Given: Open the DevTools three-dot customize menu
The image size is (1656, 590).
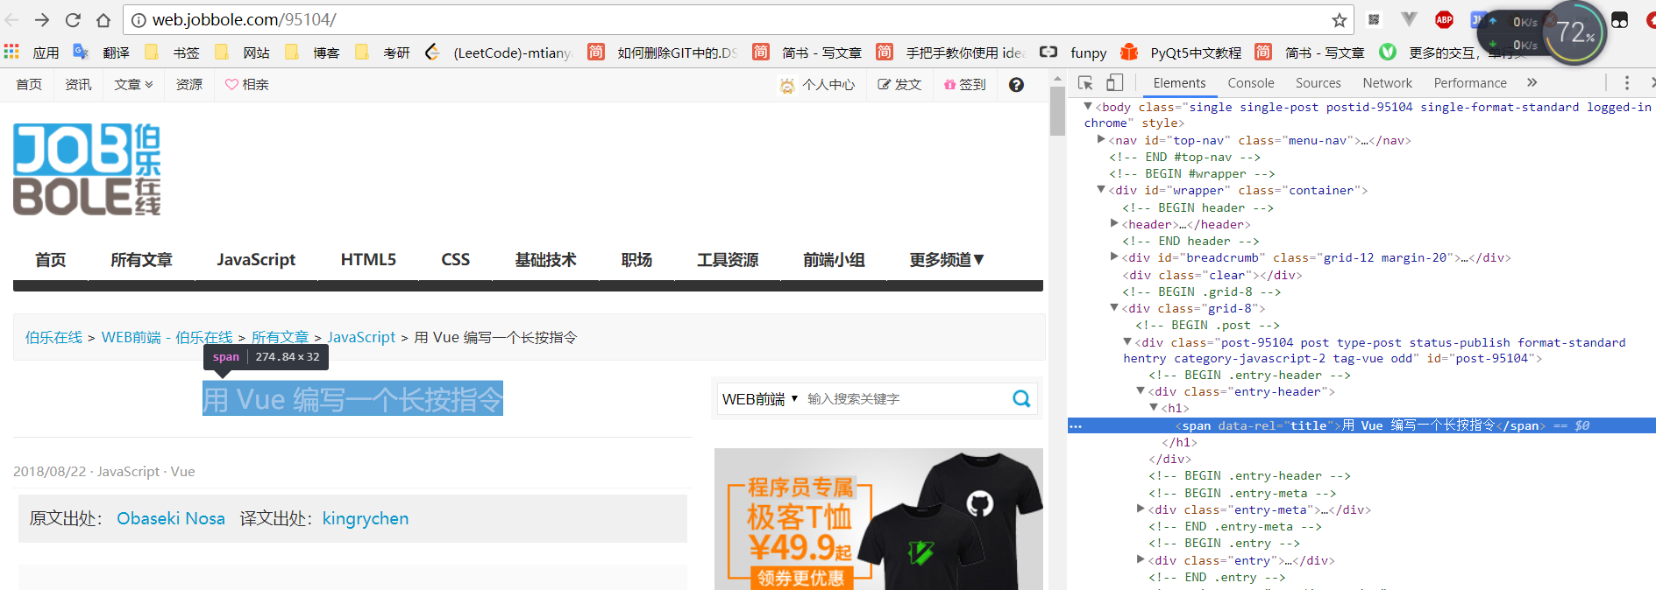Looking at the screenshot, I should [x=1626, y=83].
